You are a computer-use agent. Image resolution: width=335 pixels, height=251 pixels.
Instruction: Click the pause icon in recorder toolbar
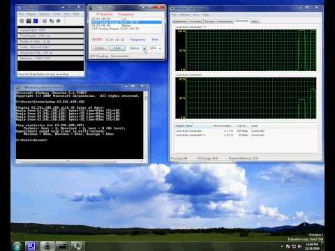pos(29,21)
